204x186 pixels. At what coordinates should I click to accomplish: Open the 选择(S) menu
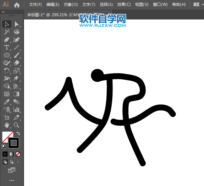[106, 5]
